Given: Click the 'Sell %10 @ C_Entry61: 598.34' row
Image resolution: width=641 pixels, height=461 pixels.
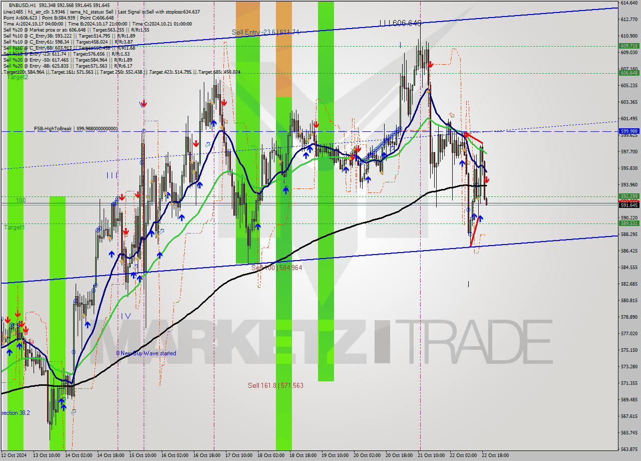Looking at the screenshot, I should (x=68, y=42).
